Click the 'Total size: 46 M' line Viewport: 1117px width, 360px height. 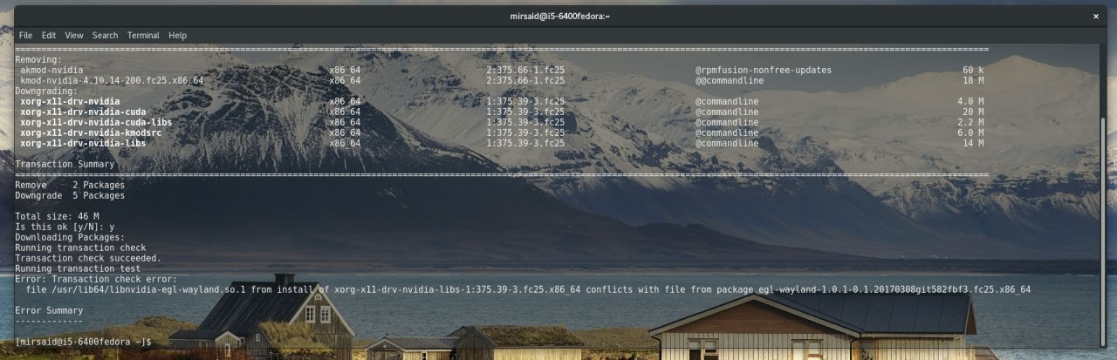pyautogui.click(x=57, y=216)
